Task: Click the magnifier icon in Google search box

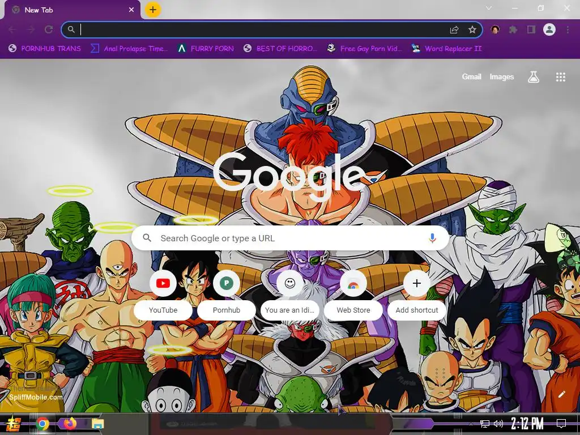Action: 147,238
